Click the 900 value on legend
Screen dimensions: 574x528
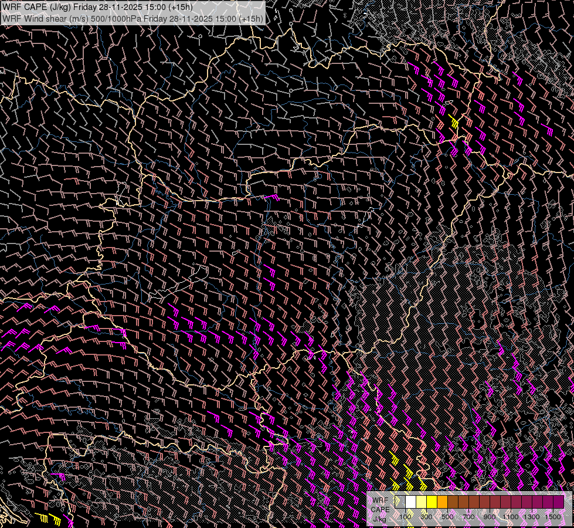tap(490, 517)
